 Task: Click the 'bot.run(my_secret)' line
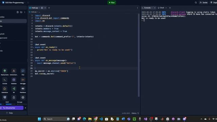(44, 74)
